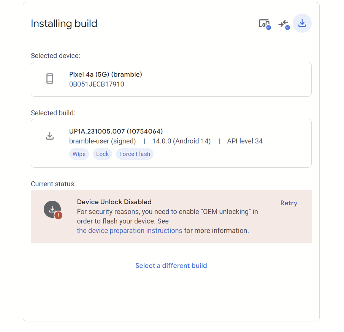Click the install build download step icon
Image resolution: width=344 pixels, height=332 pixels.
[x=302, y=23]
